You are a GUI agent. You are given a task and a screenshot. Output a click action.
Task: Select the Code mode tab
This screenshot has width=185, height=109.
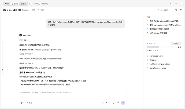pos(15,4)
